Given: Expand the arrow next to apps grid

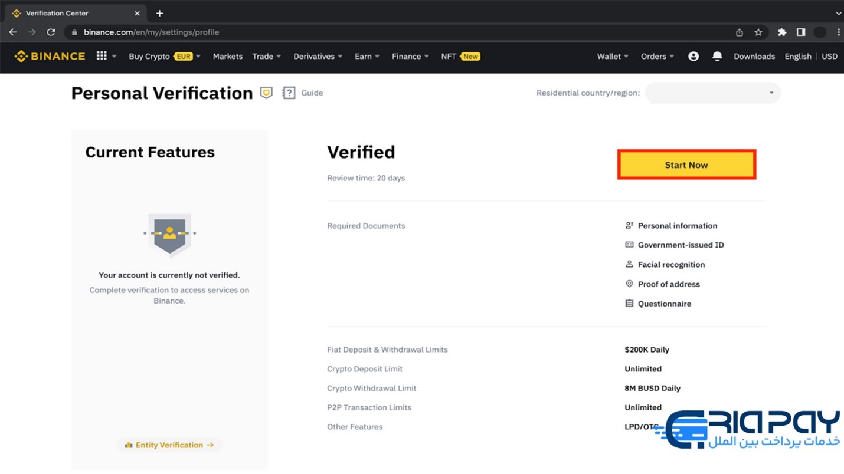Looking at the screenshot, I should [x=114, y=57].
